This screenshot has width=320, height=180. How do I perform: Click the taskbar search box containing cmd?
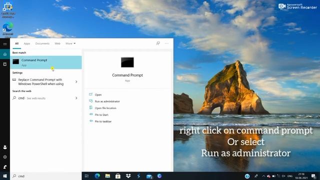pos(46,176)
